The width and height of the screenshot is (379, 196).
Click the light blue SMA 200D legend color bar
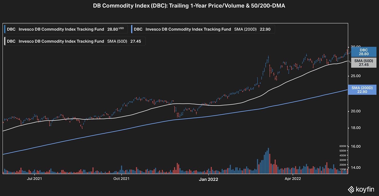[x=132, y=29]
